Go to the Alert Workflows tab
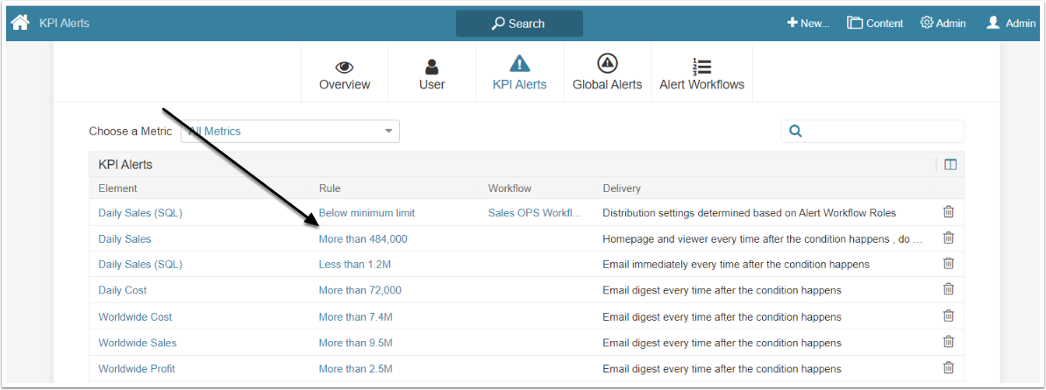This screenshot has width=1046, height=390. tap(701, 74)
